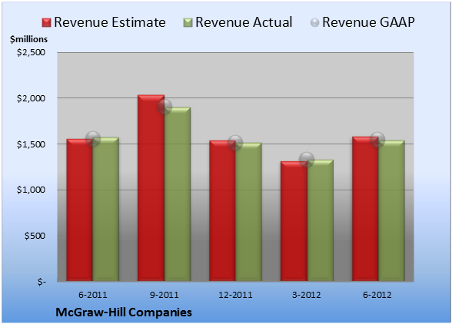
Task: Click the '$1,500' axis value
Action: coord(31,144)
